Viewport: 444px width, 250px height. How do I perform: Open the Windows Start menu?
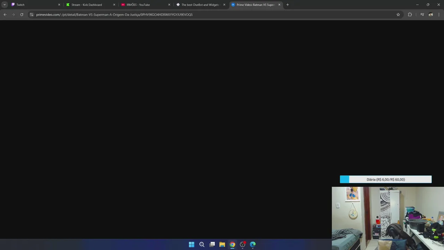click(191, 244)
